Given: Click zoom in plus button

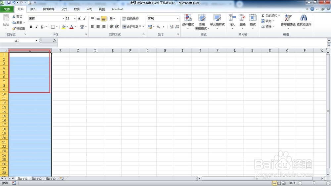Looking at the screenshot, I should click(x=328, y=183).
